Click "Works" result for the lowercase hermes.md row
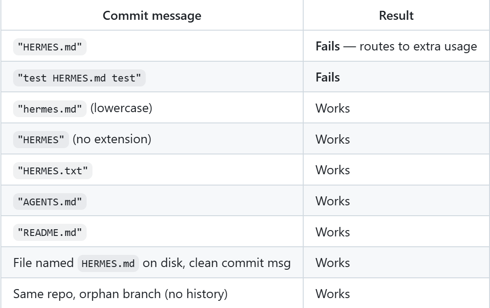The image size is (490, 308). 333,109
